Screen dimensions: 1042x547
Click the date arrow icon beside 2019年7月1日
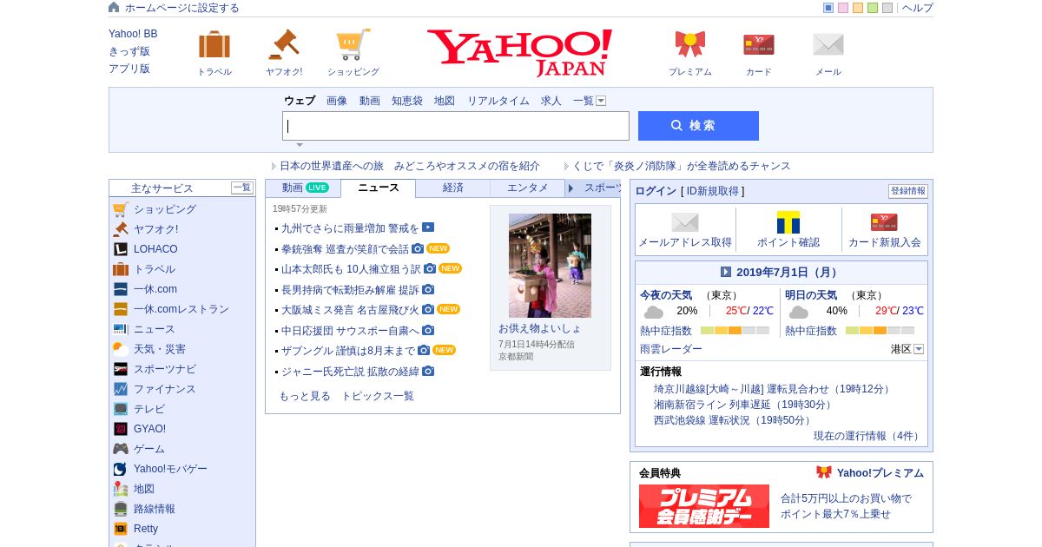coord(726,272)
